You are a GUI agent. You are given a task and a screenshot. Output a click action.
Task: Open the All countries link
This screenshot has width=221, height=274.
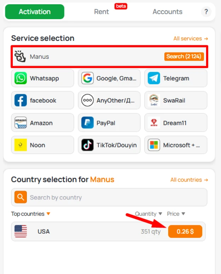(189, 179)
